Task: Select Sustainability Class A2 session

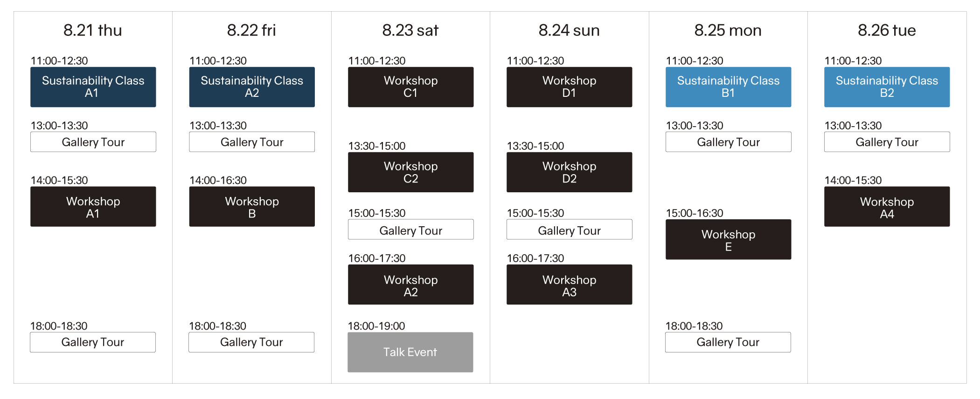Action: [x=252, y=87]
